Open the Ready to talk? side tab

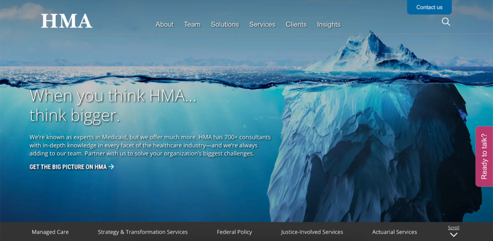484,156
